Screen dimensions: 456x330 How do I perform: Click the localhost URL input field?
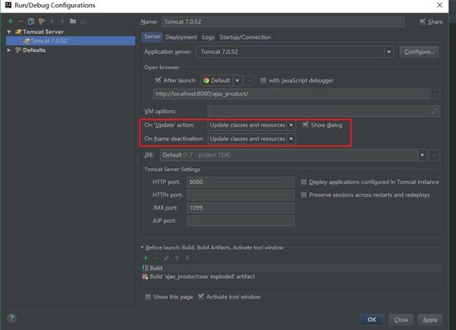click(x=291, y=94)
